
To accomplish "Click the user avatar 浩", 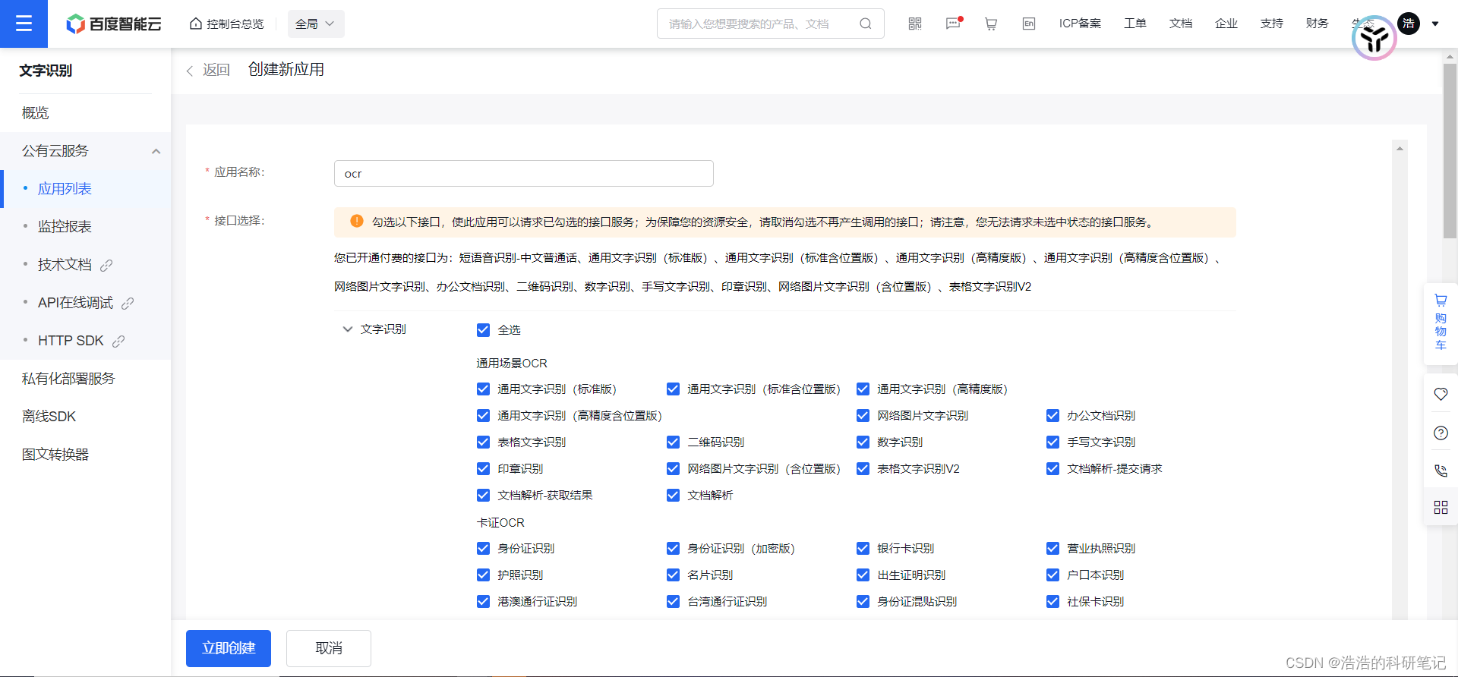I will click(1409, 23).
